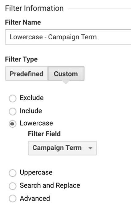Choose the Include radio button
The image size is (131, 211).
click(x=13, y=112)
